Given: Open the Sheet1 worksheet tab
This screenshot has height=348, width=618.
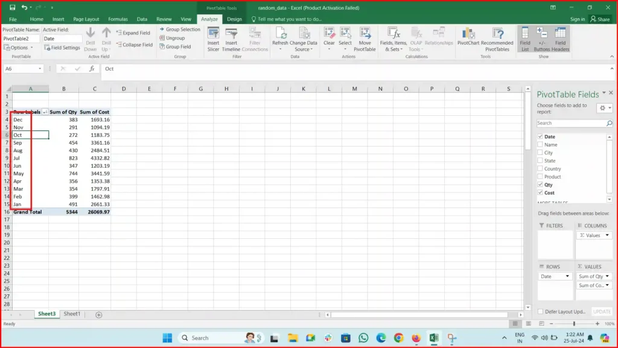Looking at the screenshot, I should [x=72, y=314].
